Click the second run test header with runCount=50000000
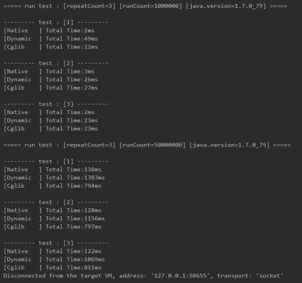The image size is (302, 283). [147, 145]
